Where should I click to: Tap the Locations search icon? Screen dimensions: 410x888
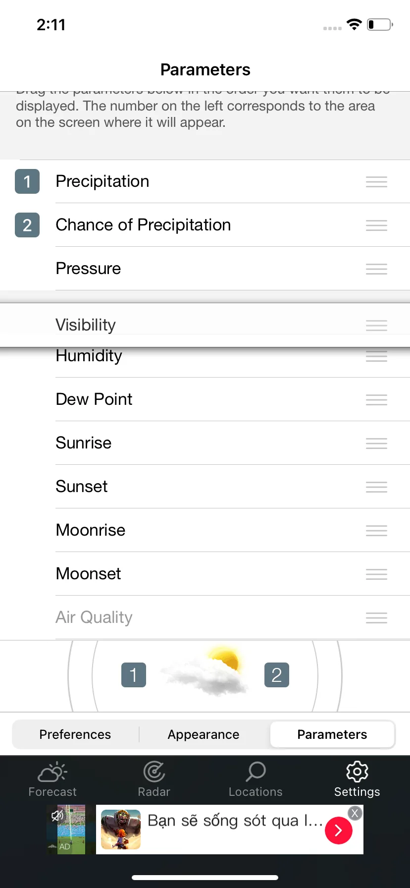tap(256, 772)
